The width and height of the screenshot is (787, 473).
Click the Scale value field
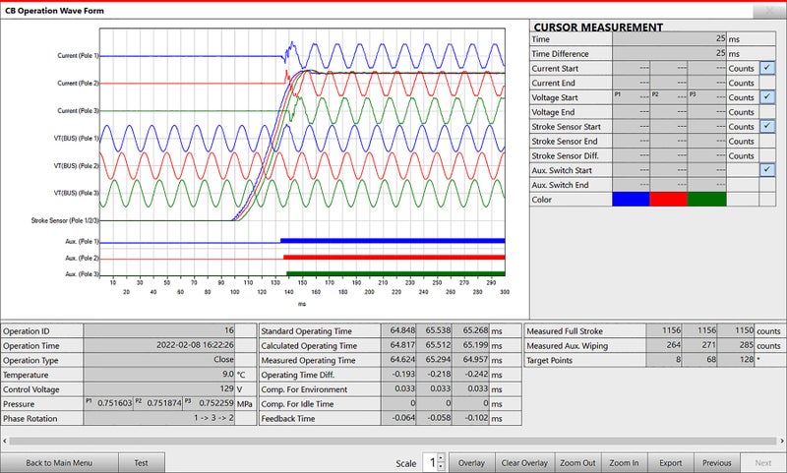click(x=431, y=463)
